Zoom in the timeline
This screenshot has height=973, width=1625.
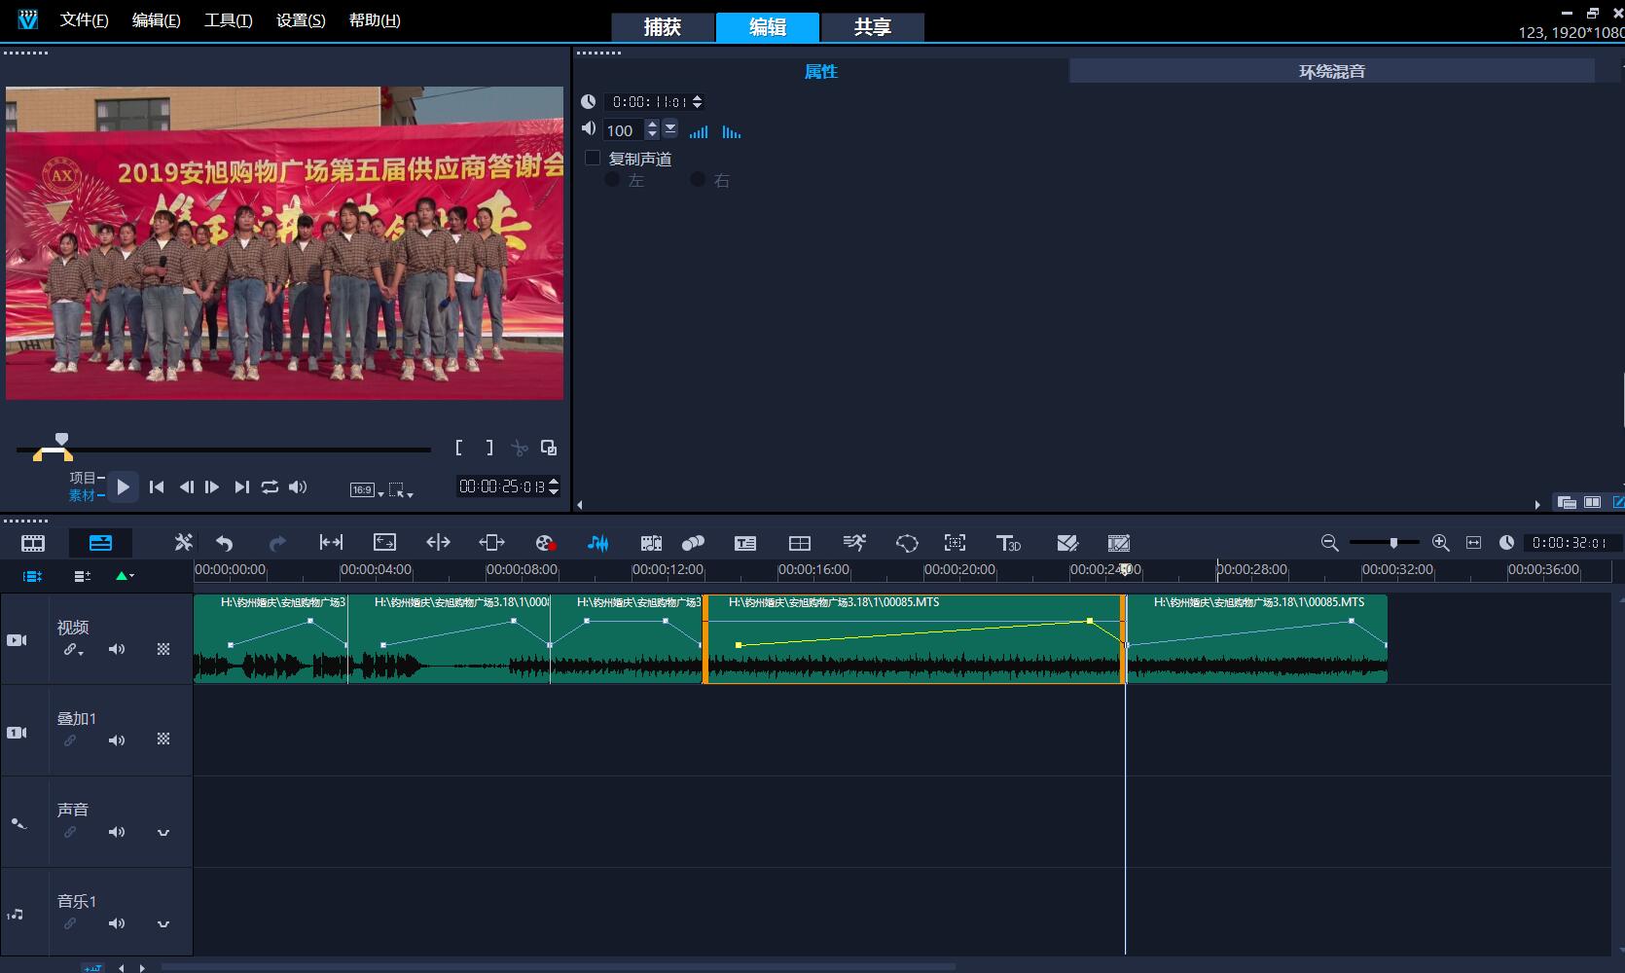[1441, 543]
